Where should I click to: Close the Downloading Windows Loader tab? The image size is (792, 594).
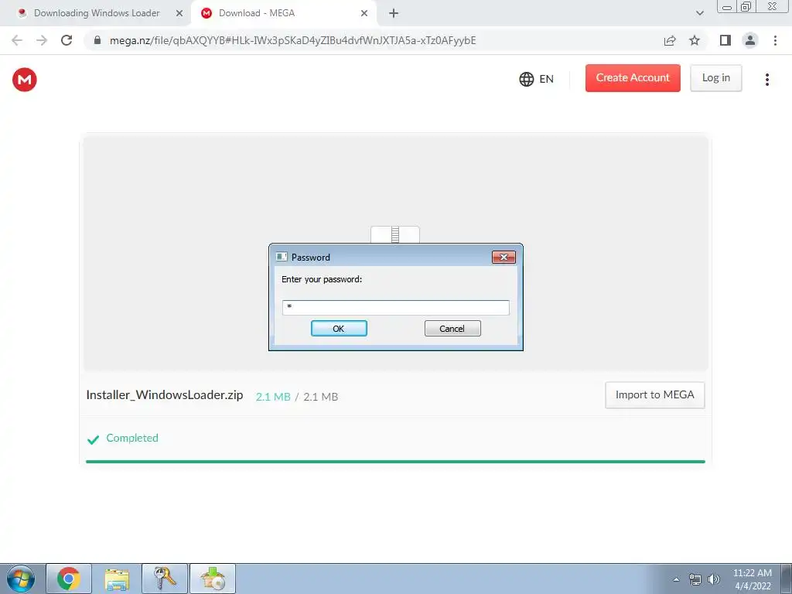(179, 14)
